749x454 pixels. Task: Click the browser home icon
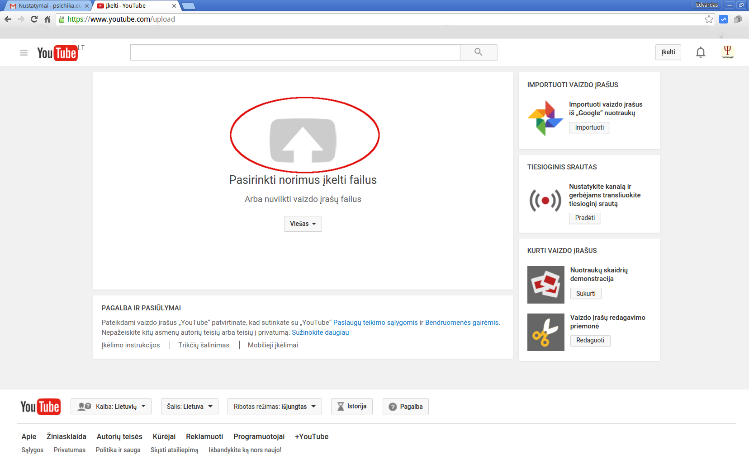47,19
